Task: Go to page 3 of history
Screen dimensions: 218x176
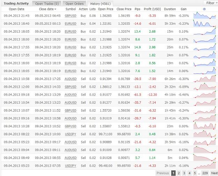Action: (184, 173)
